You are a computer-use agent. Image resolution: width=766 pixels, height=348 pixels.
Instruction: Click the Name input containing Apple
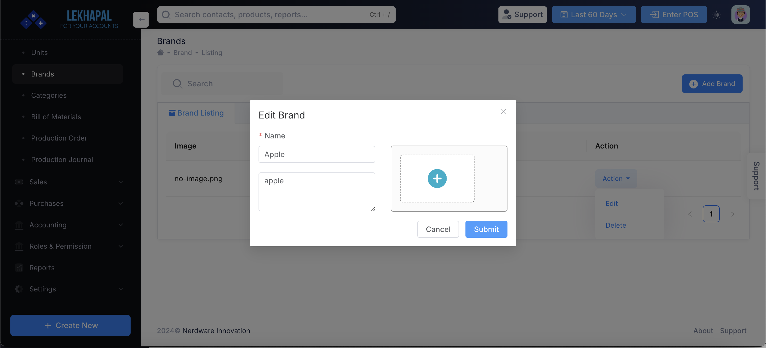pyautogui.click(x=317, y=154)
